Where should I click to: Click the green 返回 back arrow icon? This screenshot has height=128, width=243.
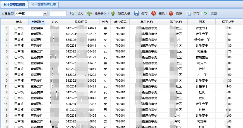click(205, 13)
